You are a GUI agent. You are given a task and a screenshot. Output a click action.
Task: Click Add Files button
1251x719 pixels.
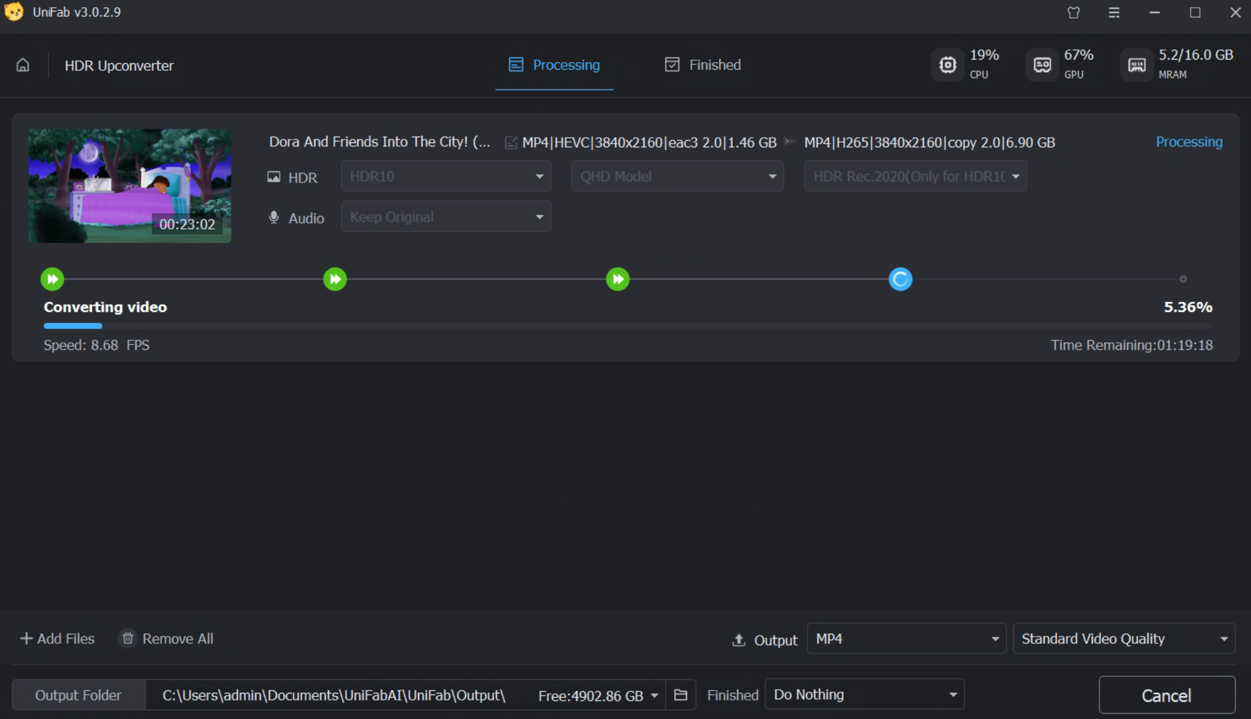pyautogui.click(x=57, y=639)
